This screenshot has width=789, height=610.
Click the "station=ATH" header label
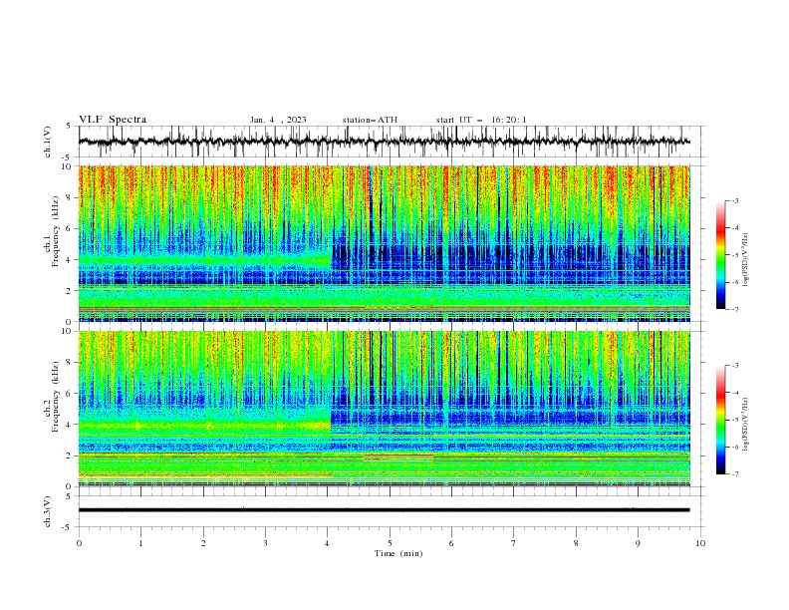(370, 120)
